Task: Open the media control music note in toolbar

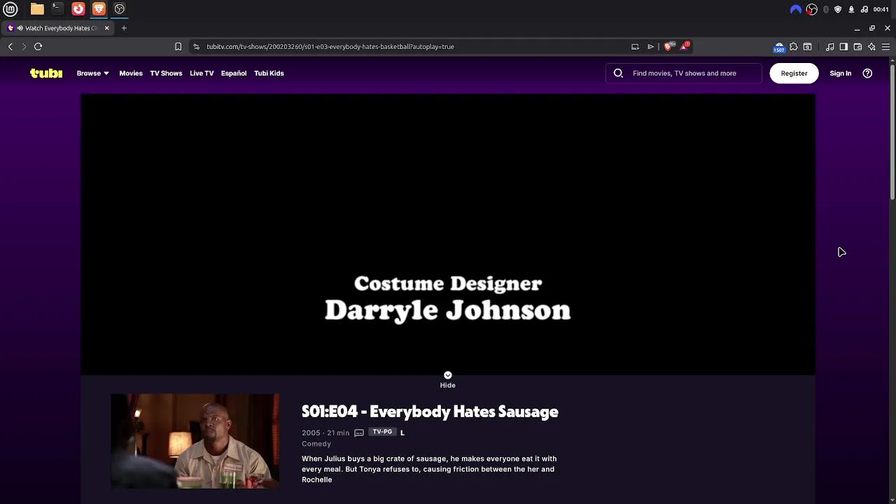Action: (830, 46)
